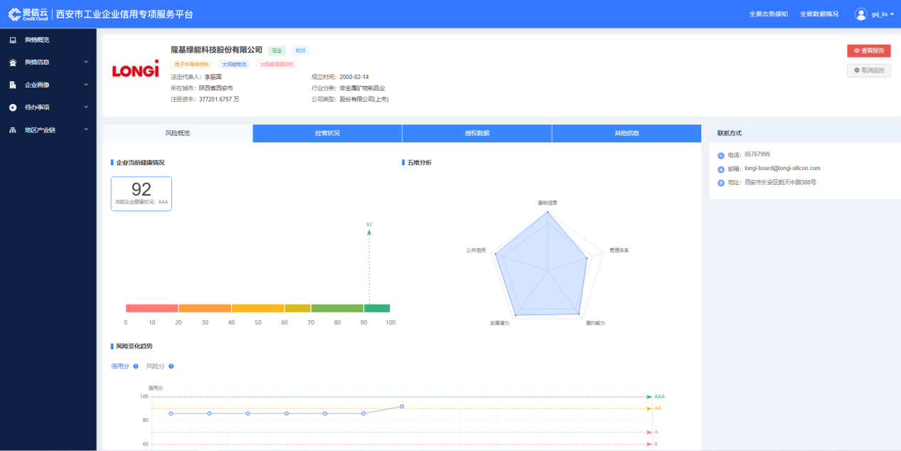Click the 电子半导体材料 tag
This screenshot has height=451, width=901.
pos(191,64)
